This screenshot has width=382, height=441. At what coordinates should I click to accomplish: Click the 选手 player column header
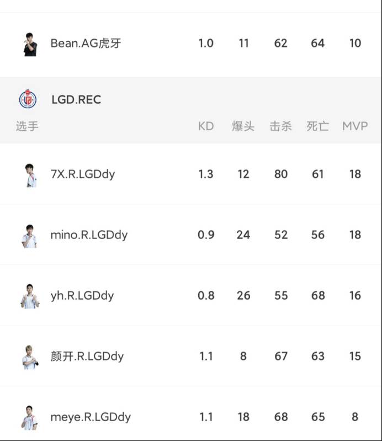pyautogui.click(x=27, y=126)
